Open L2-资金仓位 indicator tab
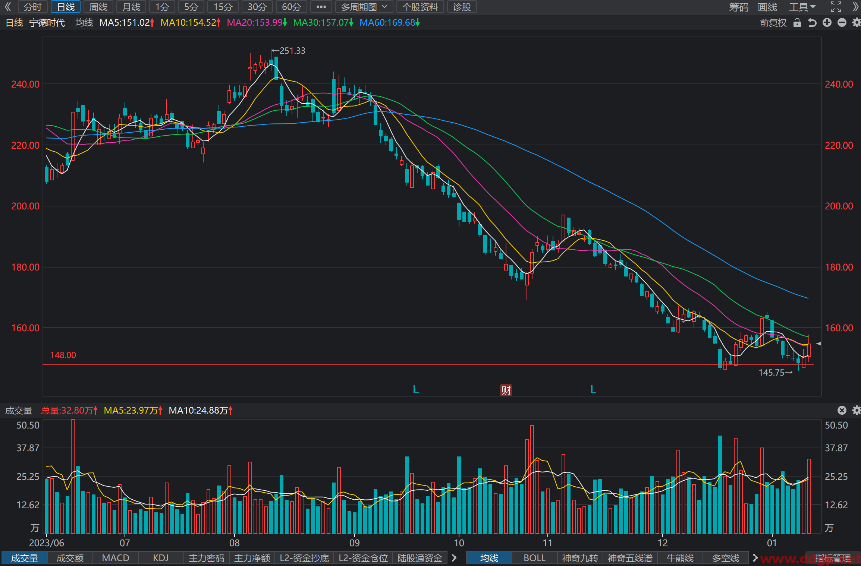 (x=363, y=558)
